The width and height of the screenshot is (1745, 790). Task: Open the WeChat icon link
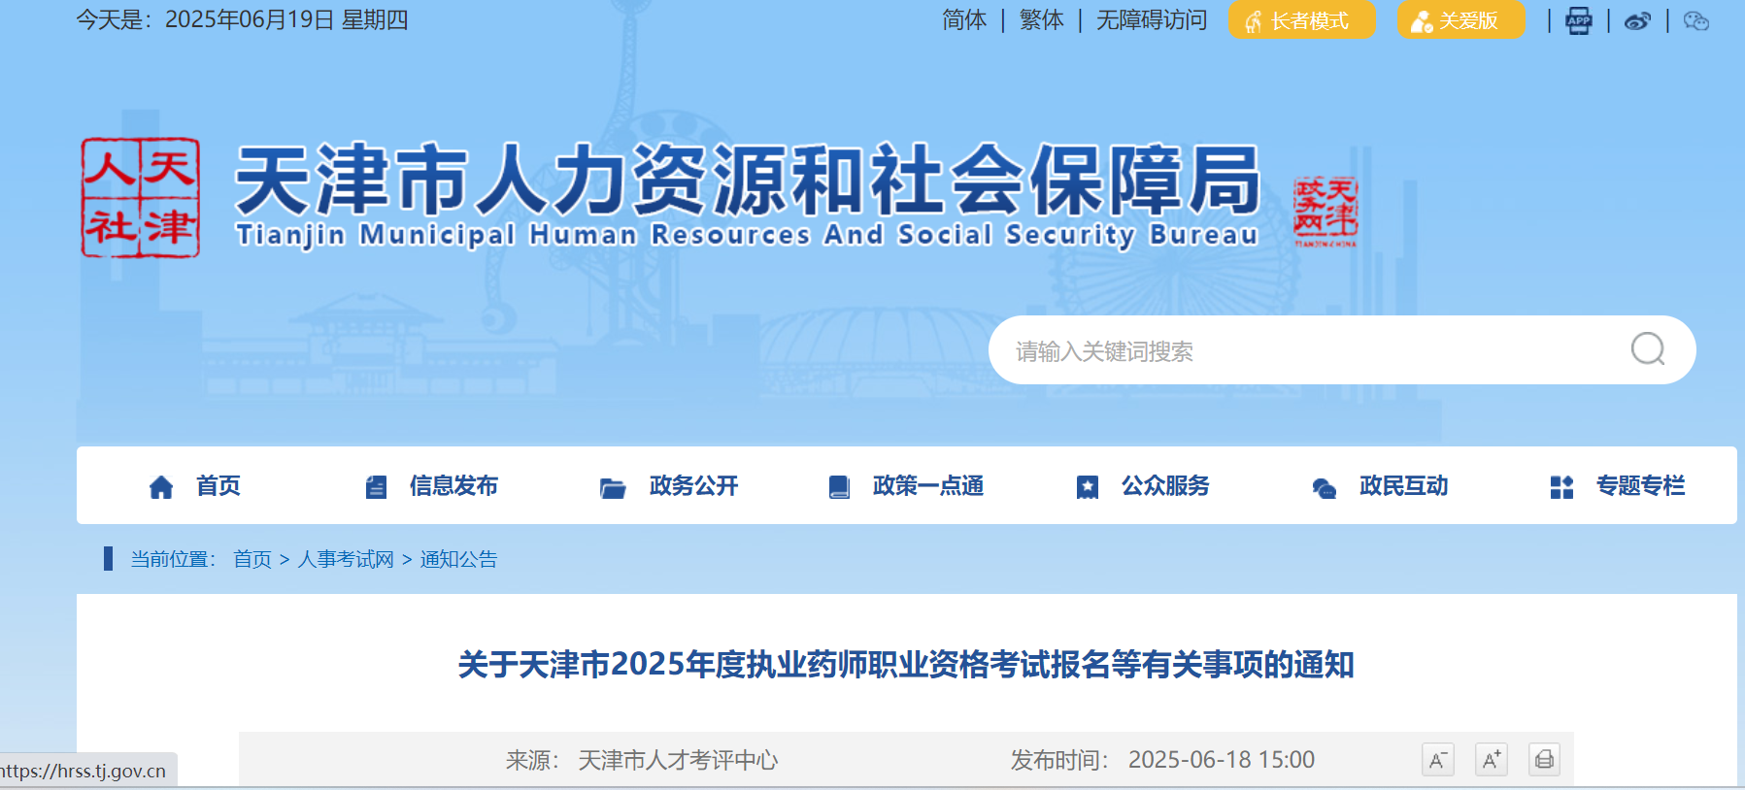coord(1695,20)
